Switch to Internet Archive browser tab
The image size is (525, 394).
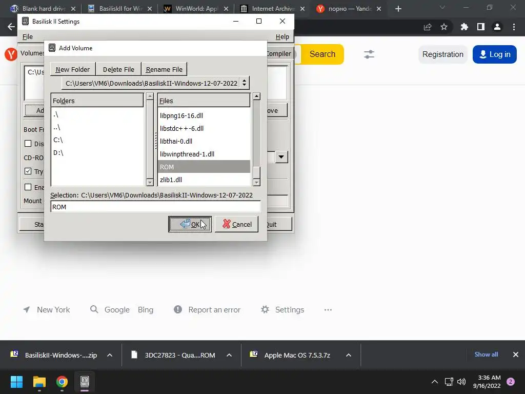273,9
